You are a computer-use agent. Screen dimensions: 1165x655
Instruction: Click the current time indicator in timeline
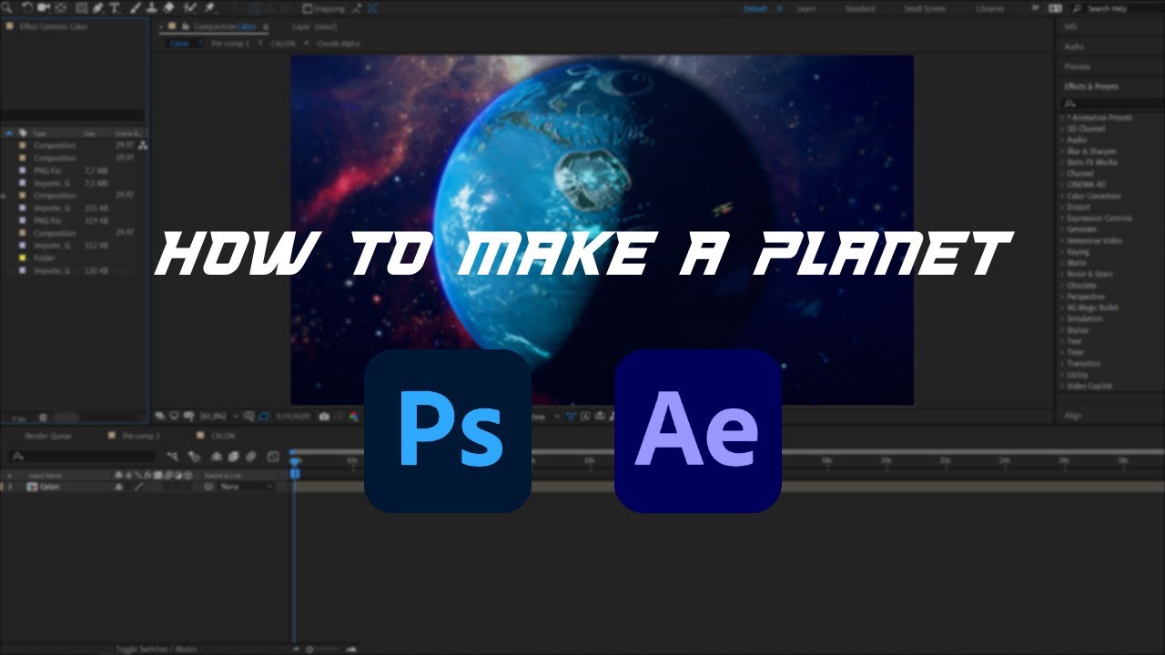coord(294,462)
